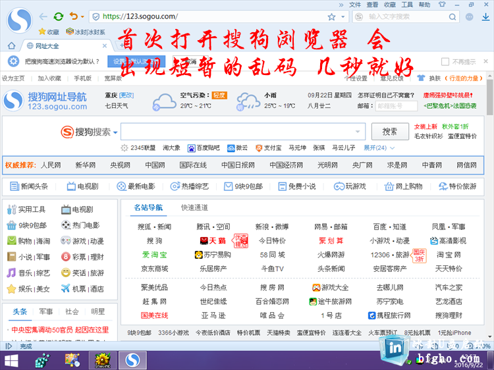Image resolution: width=494 pixels, height=370 pixels.
Task: Switch to 明星 news tab
Action: (x=97, y=311)
